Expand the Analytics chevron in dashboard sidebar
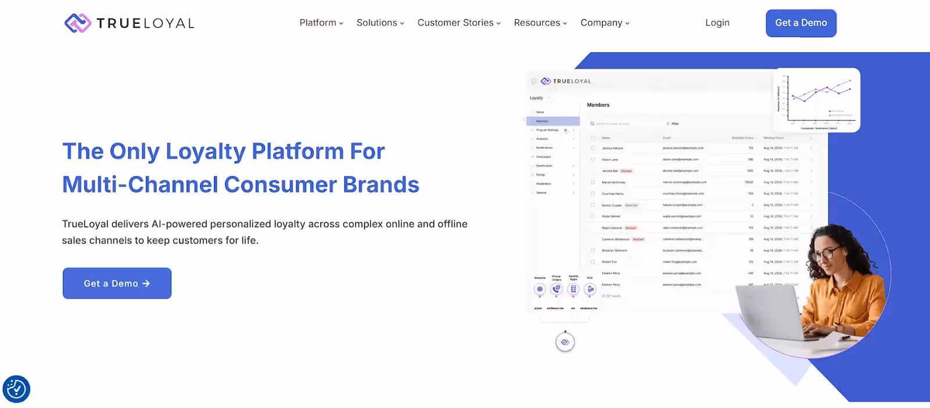Screen dimensions: 930x408 574,139
